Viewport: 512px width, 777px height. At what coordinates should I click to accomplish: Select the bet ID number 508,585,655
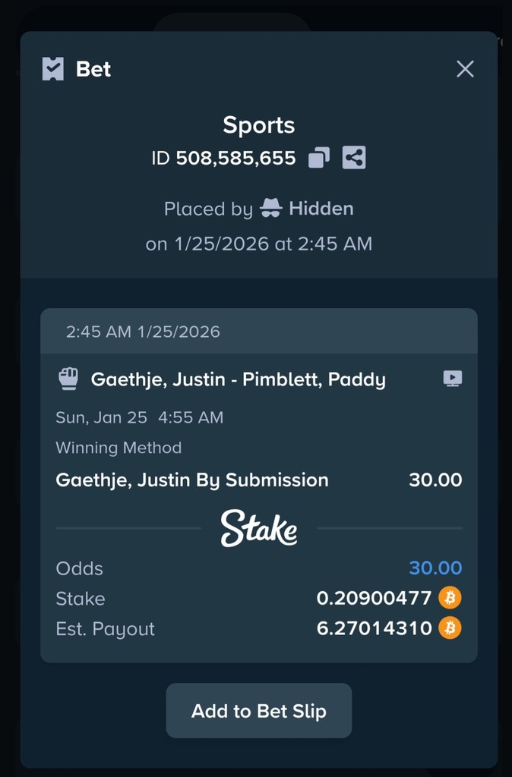click(x=235, y=158)
